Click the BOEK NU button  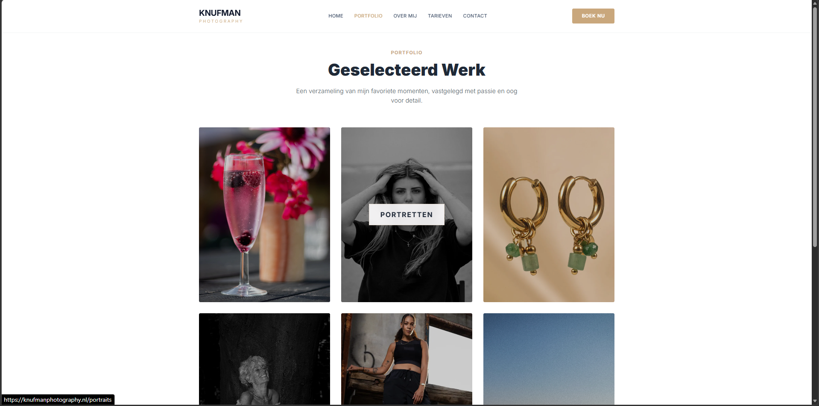(593, 16)
